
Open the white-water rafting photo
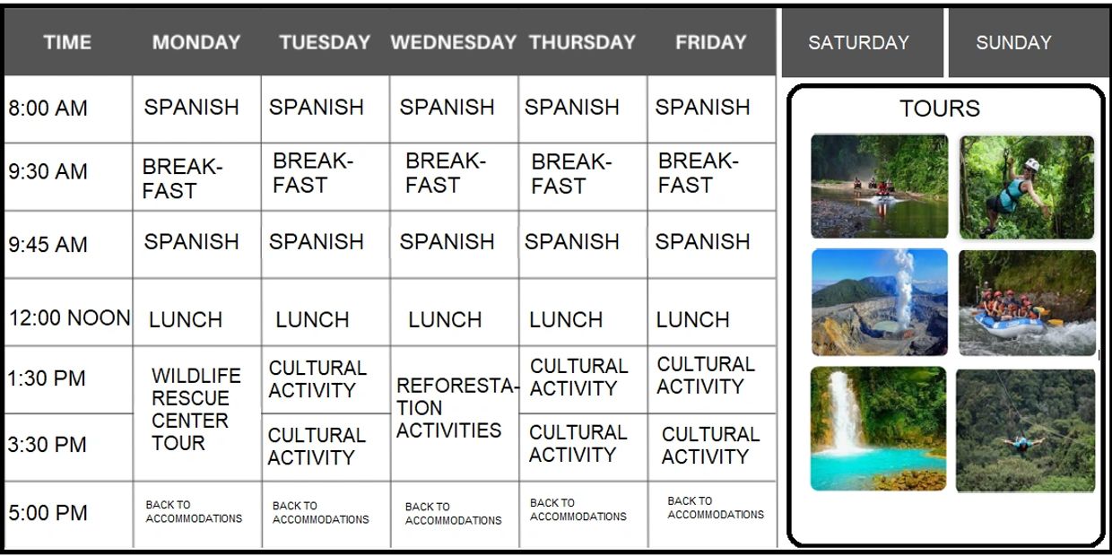pyautogui.click(x=1027, y=302)
